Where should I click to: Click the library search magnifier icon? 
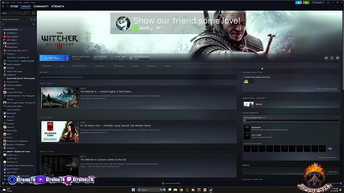[3, 24]
